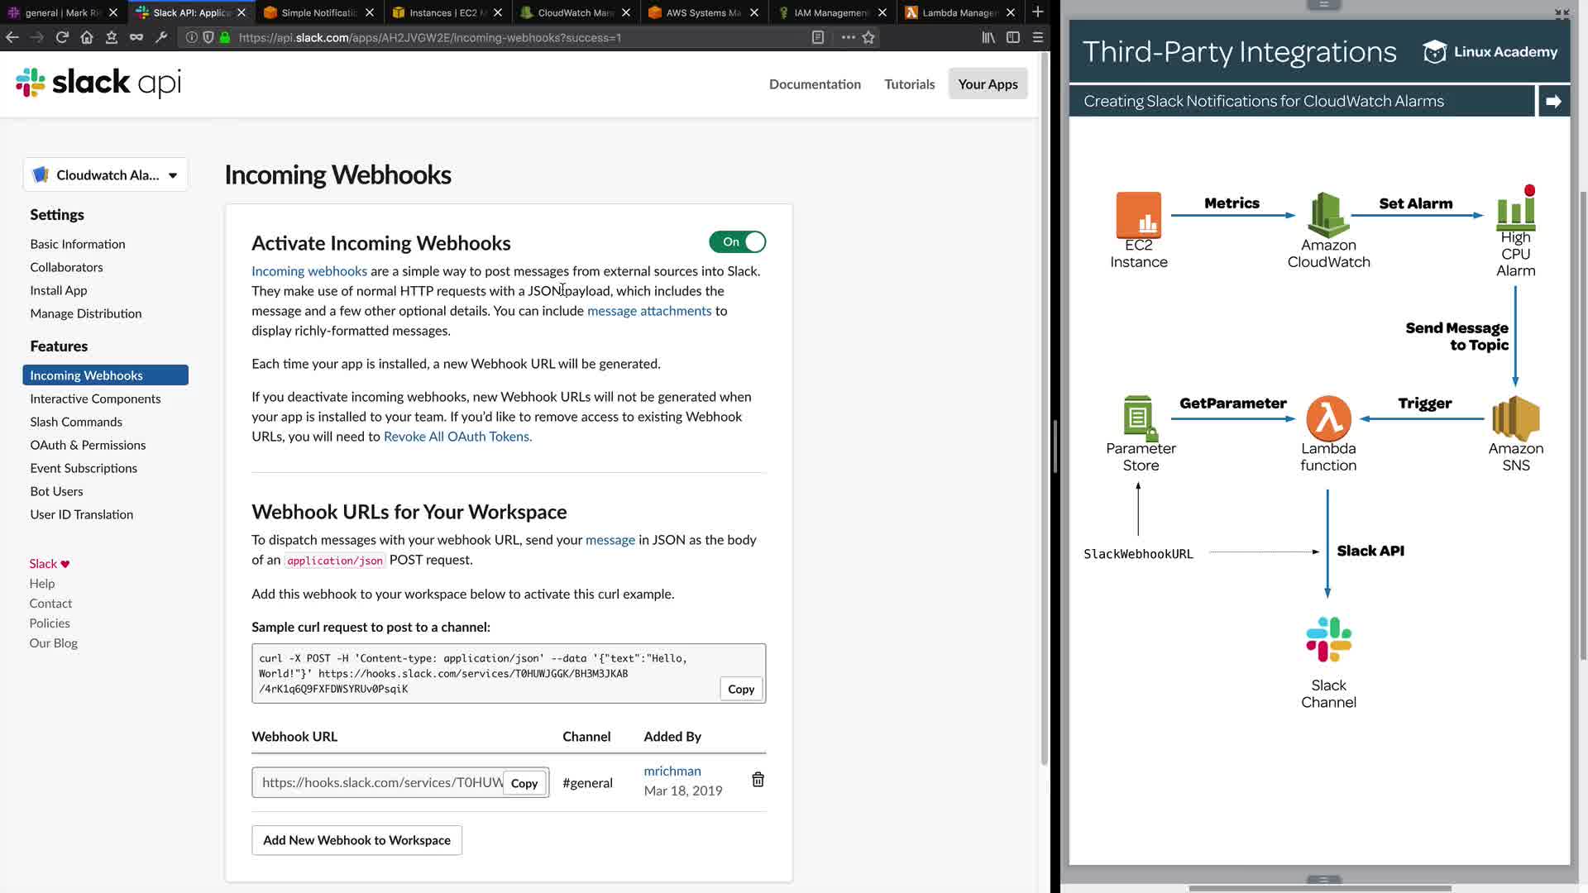Screen dimensions: 1588x893
Task: Click the Webhook URL text field
Action: click(x=380, y=782)
